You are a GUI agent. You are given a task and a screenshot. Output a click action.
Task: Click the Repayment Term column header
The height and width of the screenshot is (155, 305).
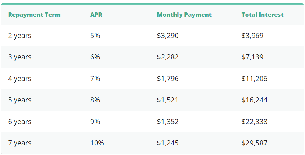click(x=34, y=15)
